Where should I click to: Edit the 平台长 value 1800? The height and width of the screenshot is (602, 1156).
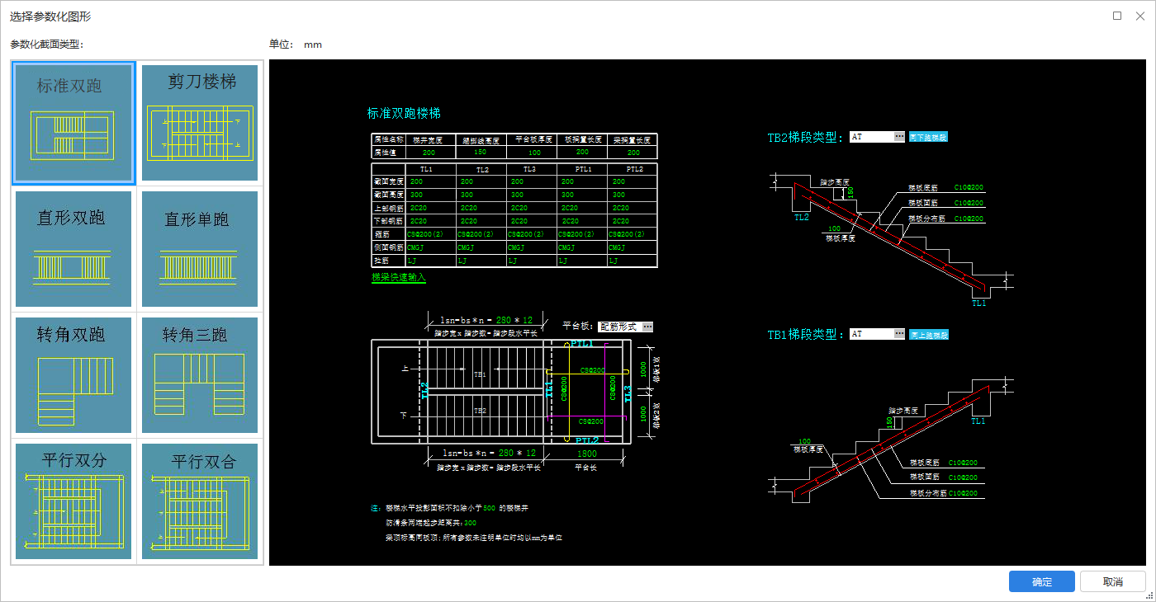pyautogui.click(x=587, y=454)
